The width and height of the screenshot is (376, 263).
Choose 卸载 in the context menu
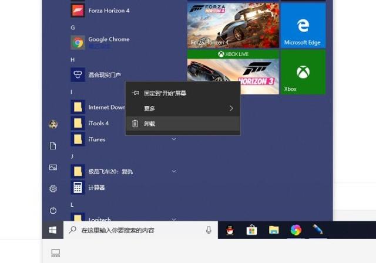pos(183,124)
